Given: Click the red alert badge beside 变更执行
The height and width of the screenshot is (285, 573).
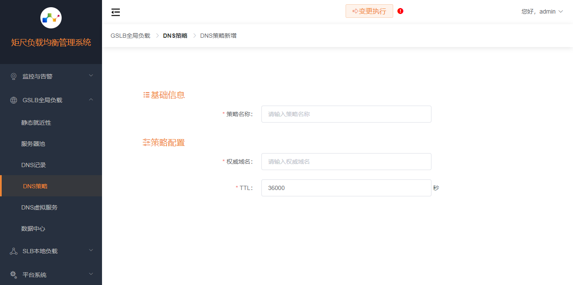Looking at the screenshot, I should click(400, 11).
